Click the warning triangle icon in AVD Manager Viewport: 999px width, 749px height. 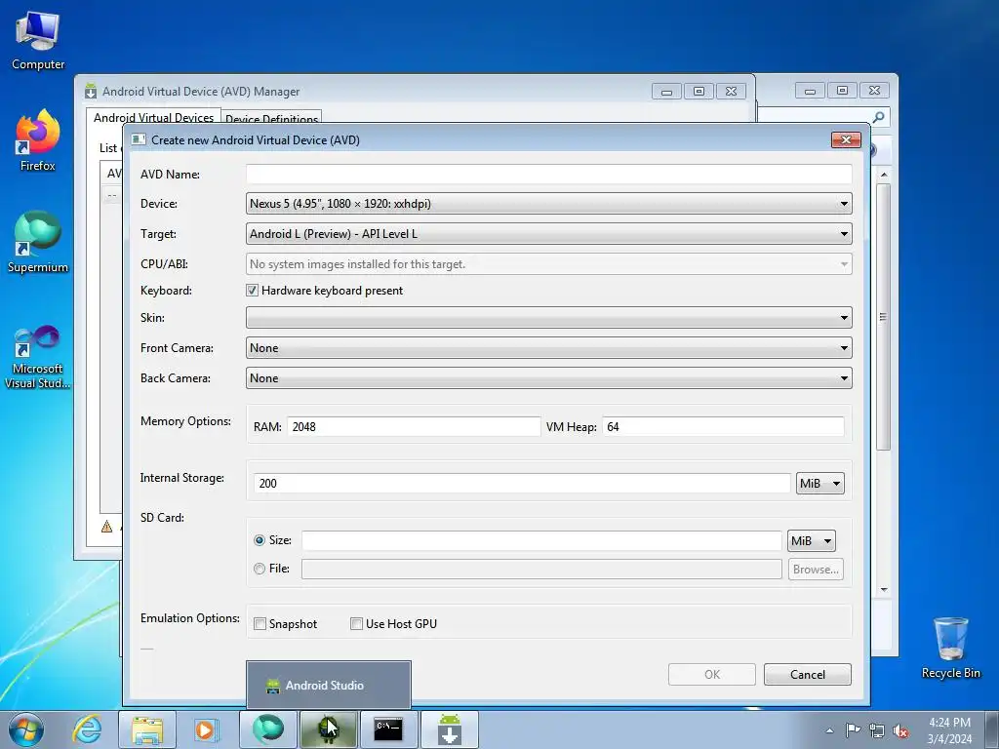[x=107, y=527]
